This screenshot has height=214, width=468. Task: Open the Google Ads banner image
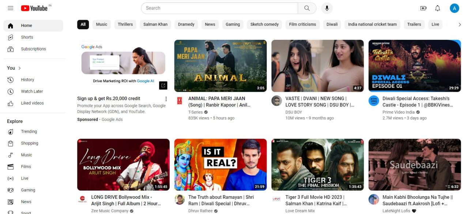pos(123,66)
